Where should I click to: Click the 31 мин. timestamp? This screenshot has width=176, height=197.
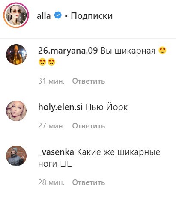pyautogui.click(x=51, y=81)
